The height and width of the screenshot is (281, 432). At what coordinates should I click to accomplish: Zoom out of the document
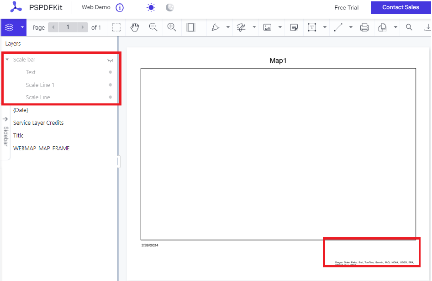pyautogui.click(x=153, y=27)
